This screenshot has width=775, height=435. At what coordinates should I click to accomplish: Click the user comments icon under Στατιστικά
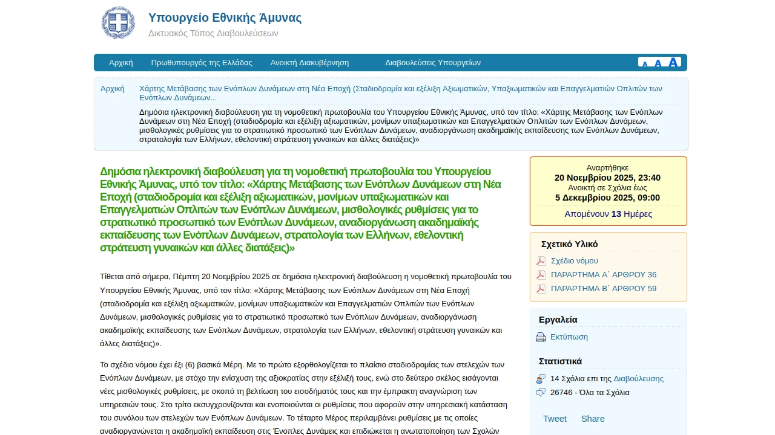[541, 379]
